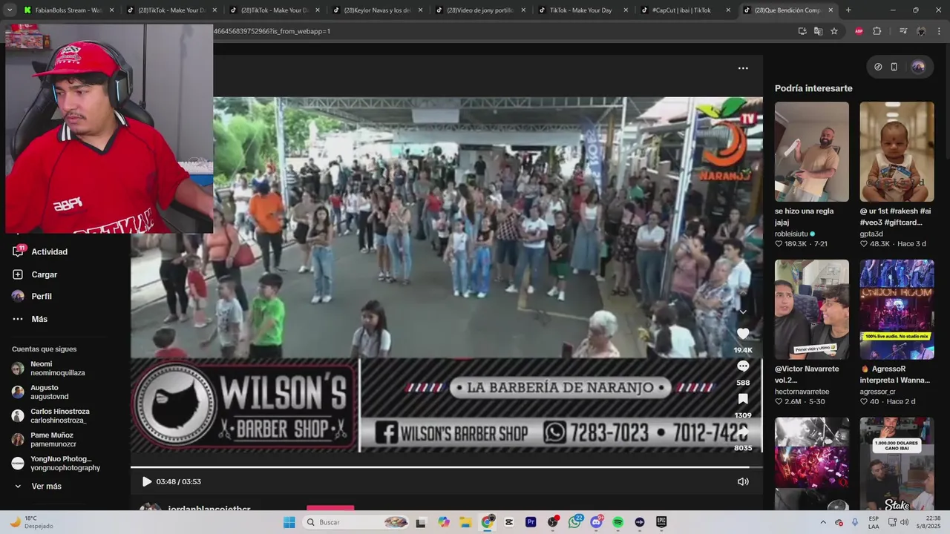The width and height of the screenshot is (950, 534).
Task: Click the translate page icon
Action: coord(818,31)
